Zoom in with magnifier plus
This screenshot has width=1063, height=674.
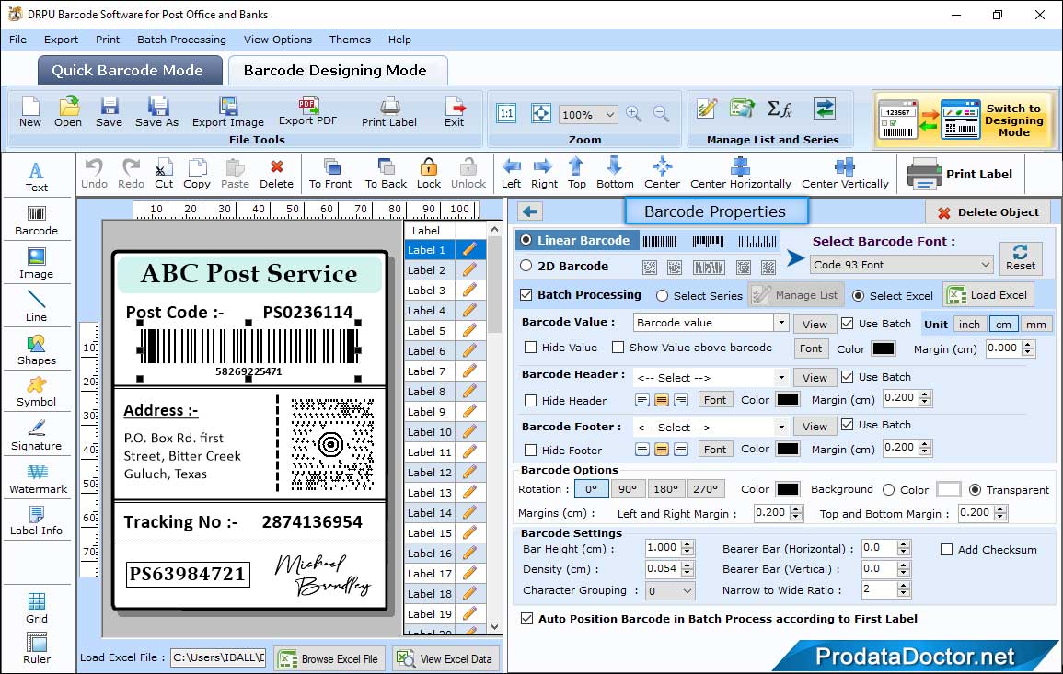[634, 114]
